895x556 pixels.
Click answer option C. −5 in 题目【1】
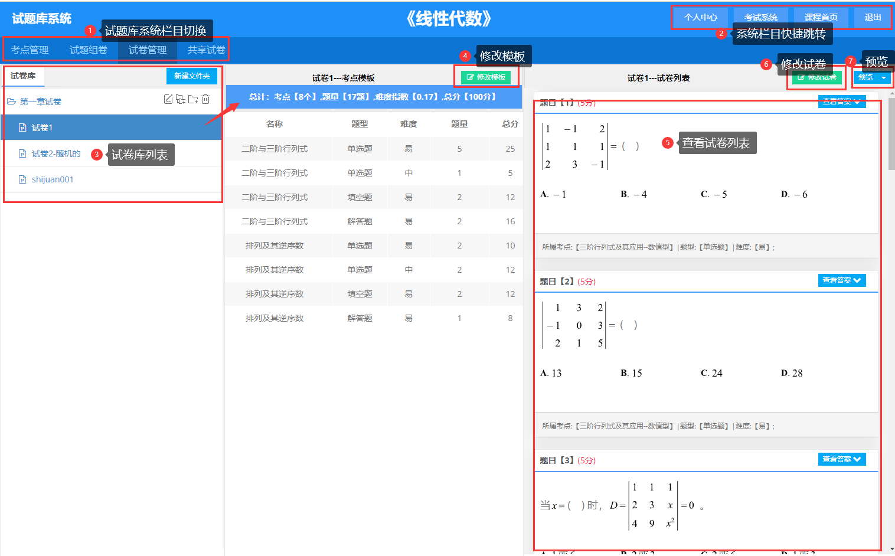pos(714,194)
